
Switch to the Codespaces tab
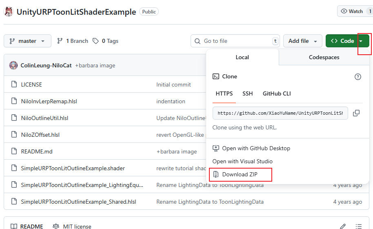click(324, 57)
